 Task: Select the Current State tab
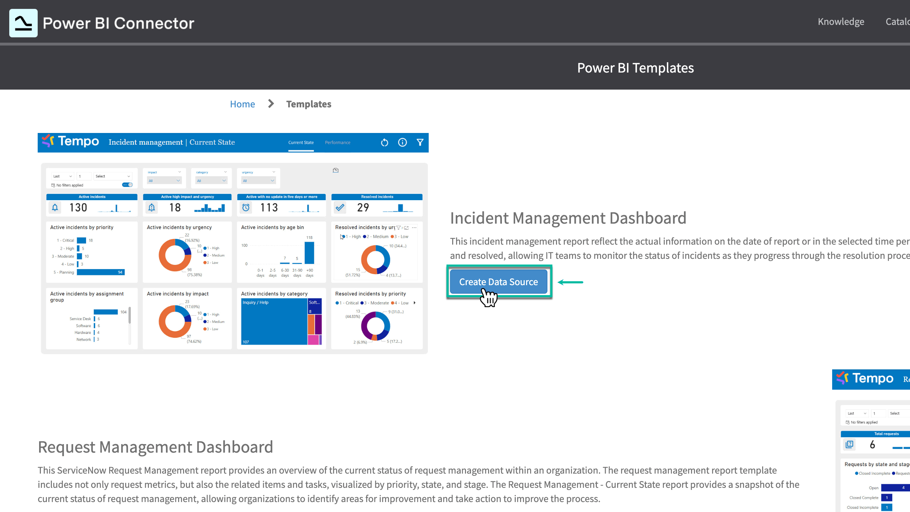[301, 143]
